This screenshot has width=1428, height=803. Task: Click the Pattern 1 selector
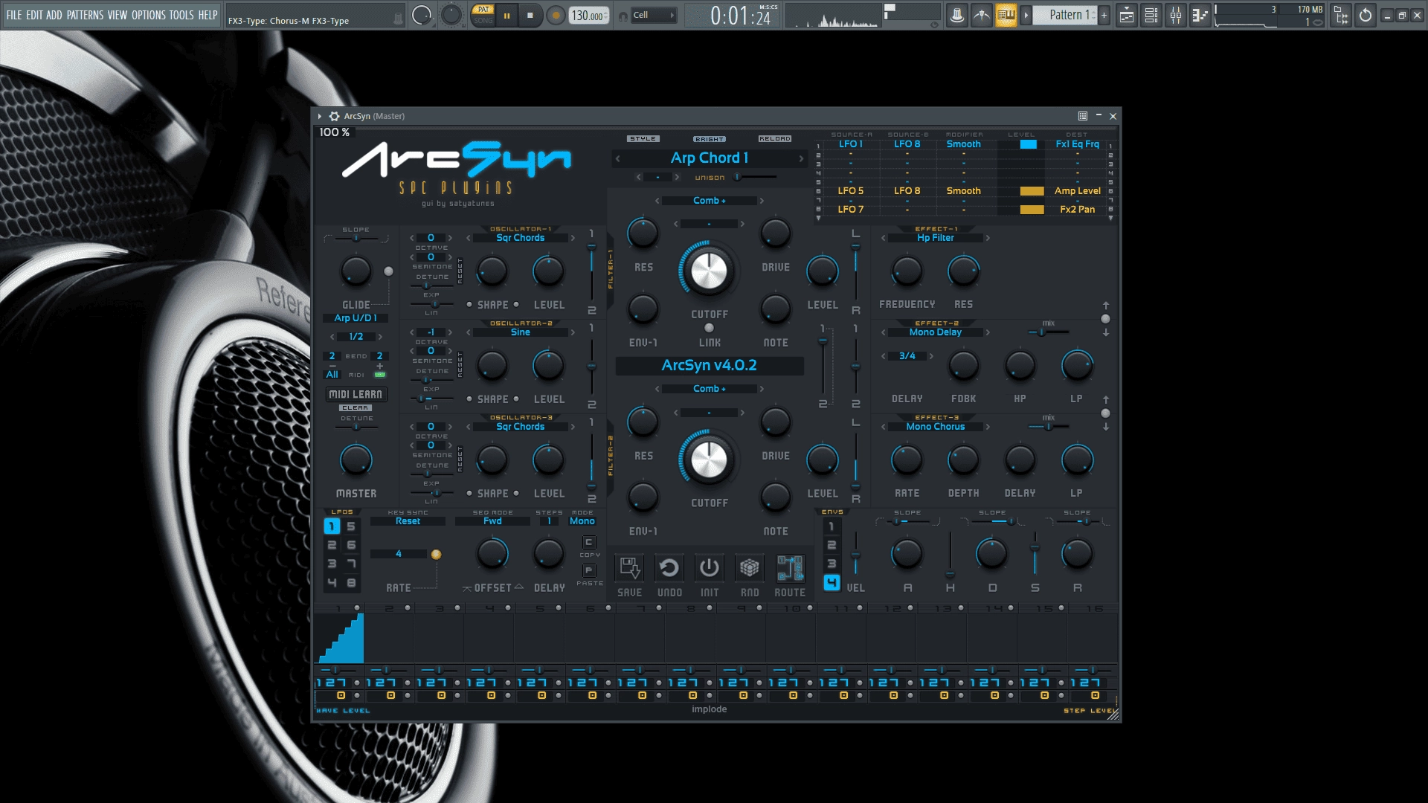(1066, 15)
